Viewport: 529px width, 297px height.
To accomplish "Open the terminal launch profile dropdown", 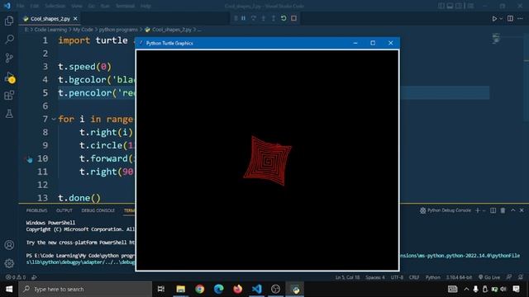I will pyautogui.click(x=484, y=210).
